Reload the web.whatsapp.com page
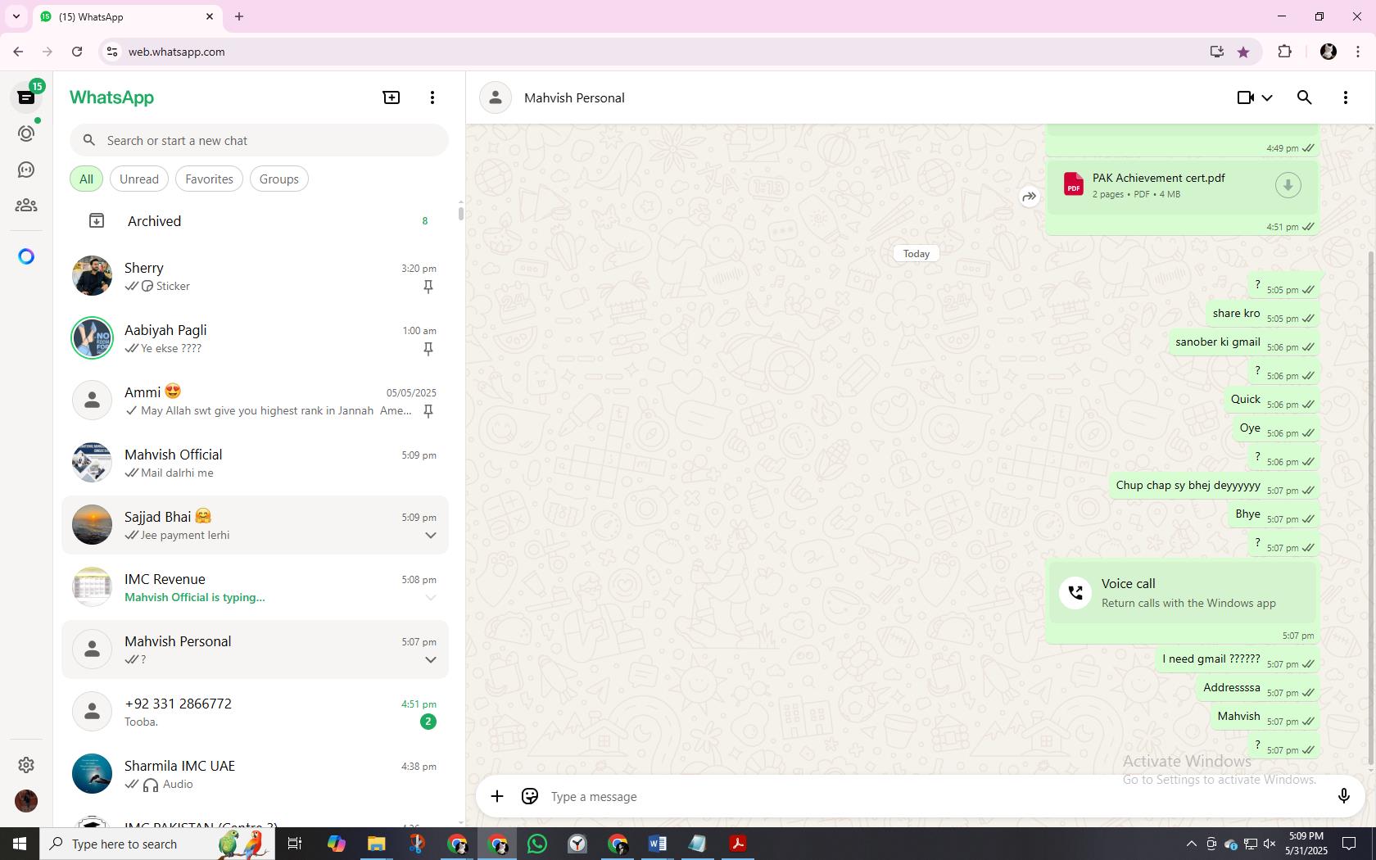The image size is (1376, 860). coord(77,52)
